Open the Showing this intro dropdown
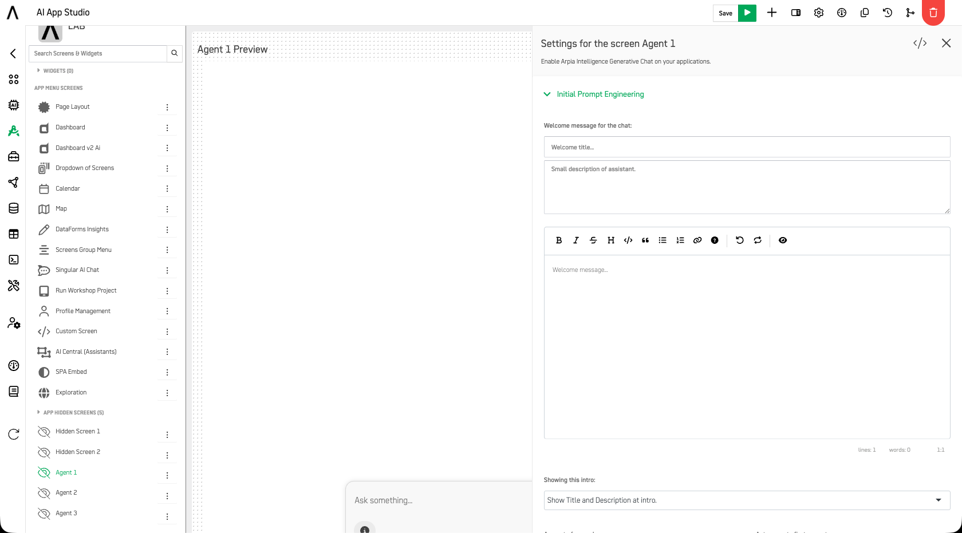The height and width of the screenshot is (533, 962). pos(747,500)
